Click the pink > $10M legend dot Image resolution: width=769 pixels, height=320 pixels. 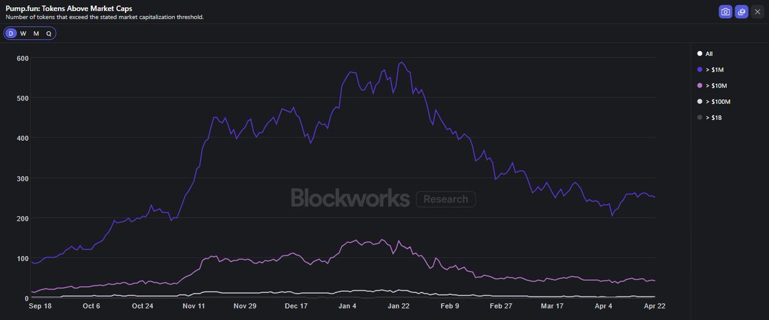[x=700, y=86]
